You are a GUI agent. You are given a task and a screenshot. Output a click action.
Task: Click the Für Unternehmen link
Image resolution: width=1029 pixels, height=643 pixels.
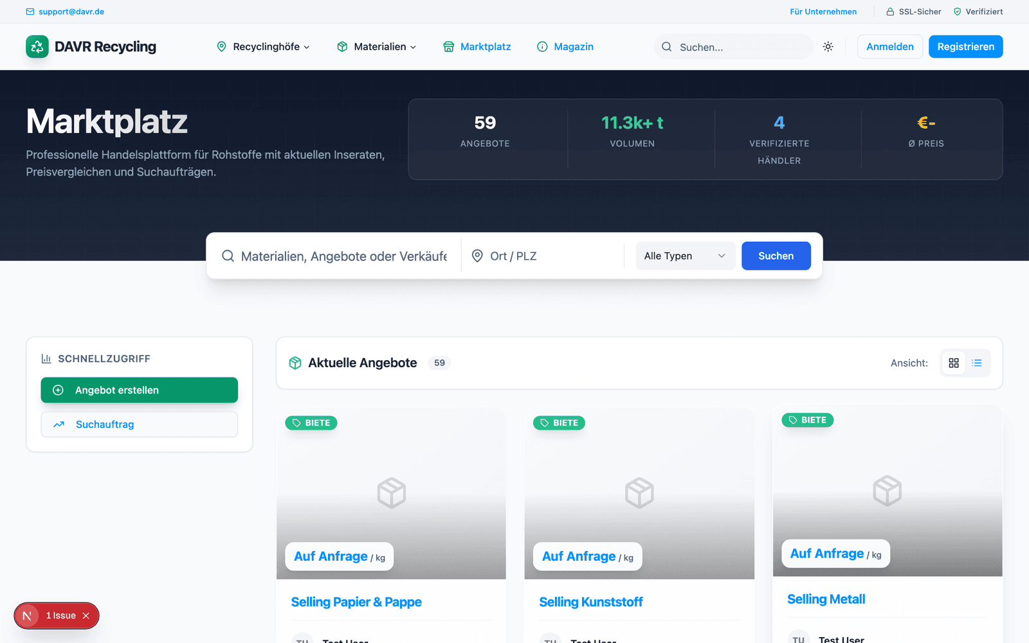click(x=823, y=12)
